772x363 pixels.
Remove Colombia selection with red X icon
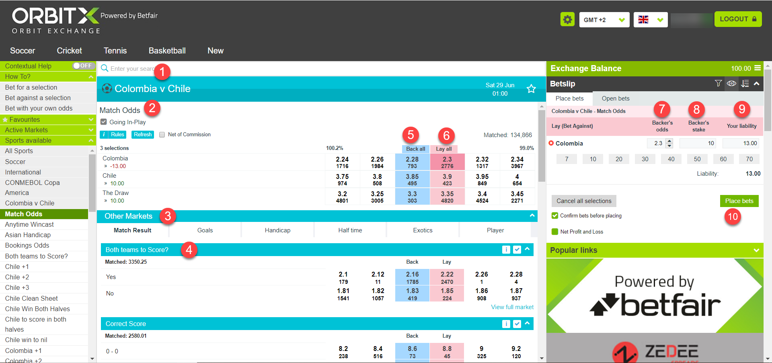click(x=551, y=143)
